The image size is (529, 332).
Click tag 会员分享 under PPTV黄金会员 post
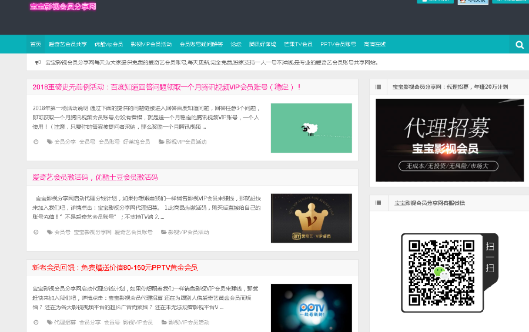(90, 323)
